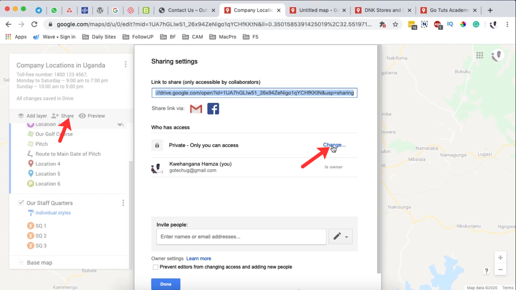Open the Google apps grid

[x=480, y=56]
